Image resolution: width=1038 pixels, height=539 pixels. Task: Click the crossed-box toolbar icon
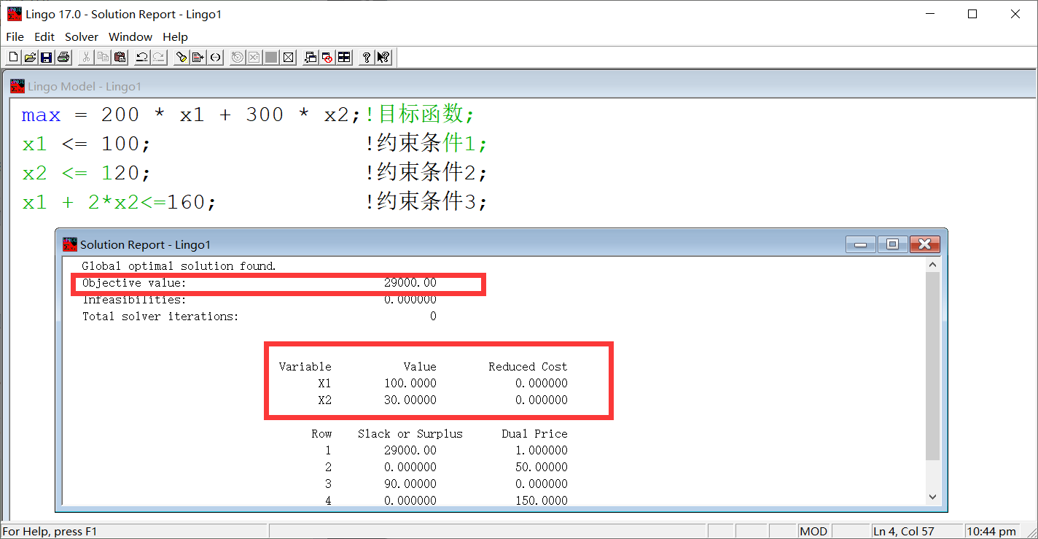point(288,57)
